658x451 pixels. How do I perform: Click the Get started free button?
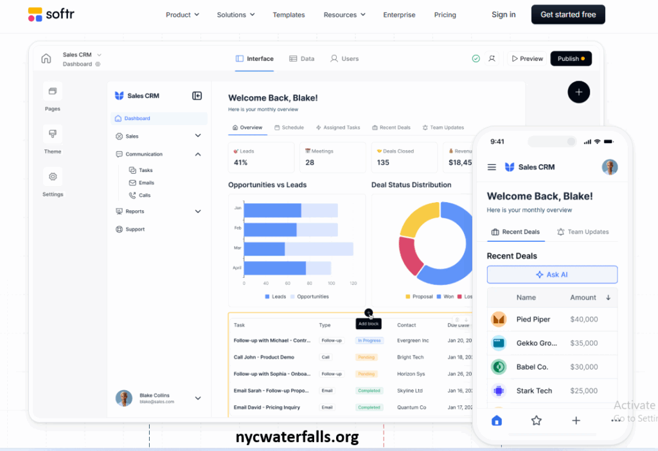coord(568,15)
